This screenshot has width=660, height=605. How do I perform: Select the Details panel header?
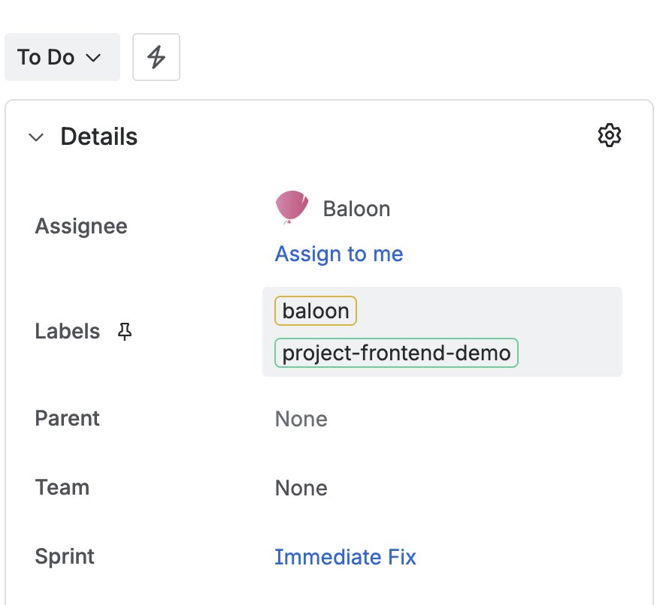pos(98,137)
